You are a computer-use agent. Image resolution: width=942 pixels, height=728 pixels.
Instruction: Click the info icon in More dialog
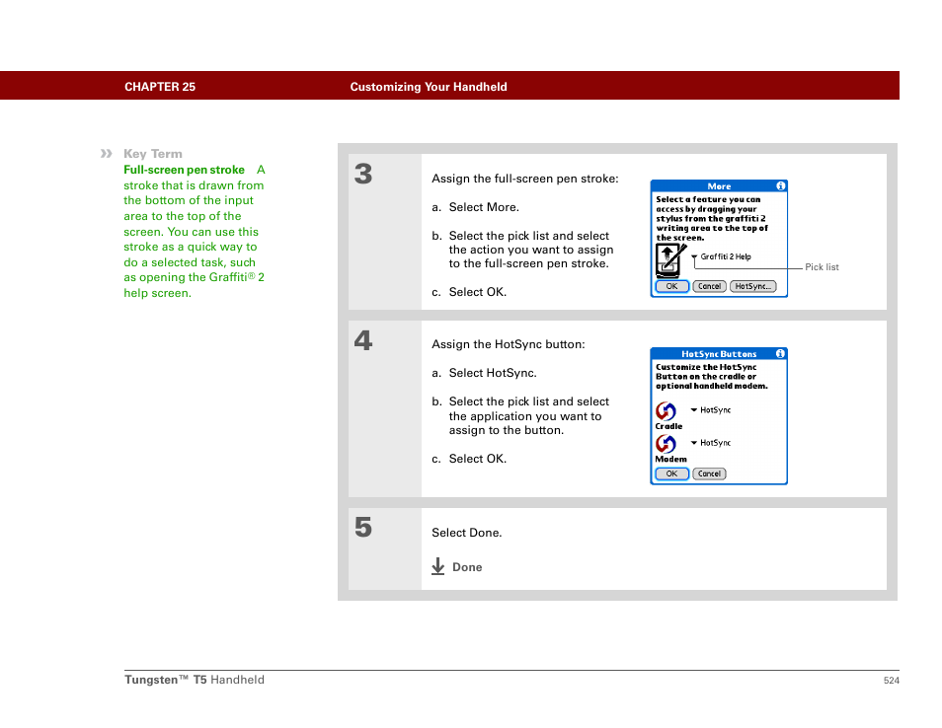pos(780,186)
